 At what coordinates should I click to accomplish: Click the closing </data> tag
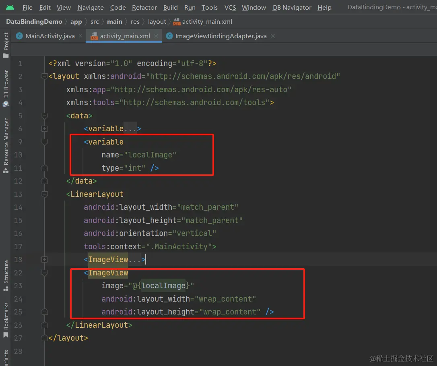pyautogui.click(x=81, y=181)
